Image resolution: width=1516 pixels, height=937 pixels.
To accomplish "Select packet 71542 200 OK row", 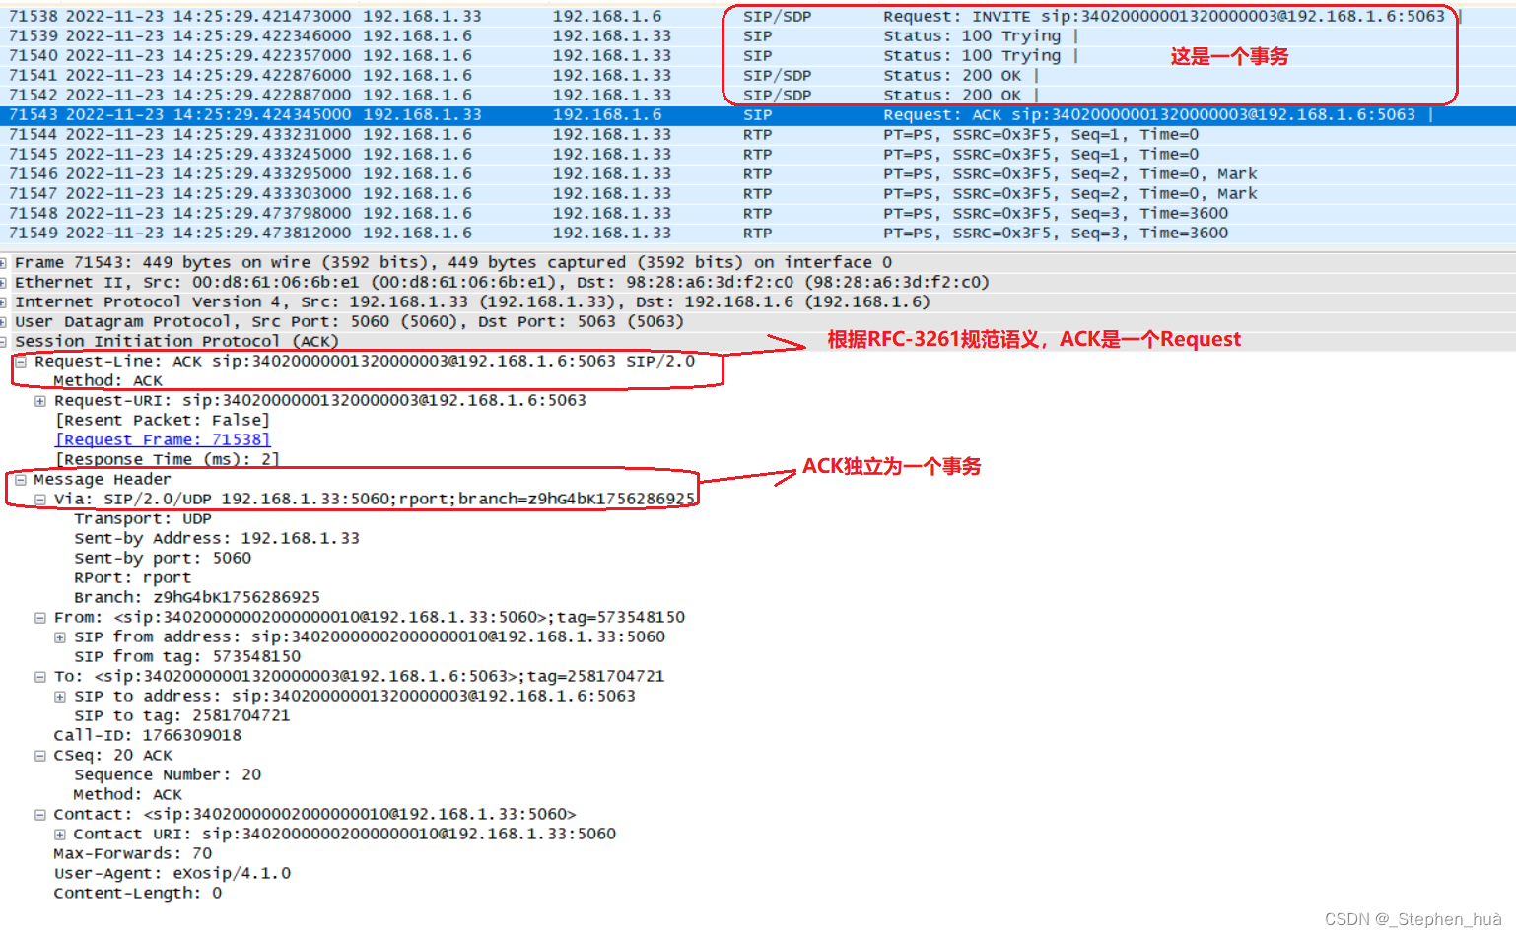I will click(x=758, y=96).
